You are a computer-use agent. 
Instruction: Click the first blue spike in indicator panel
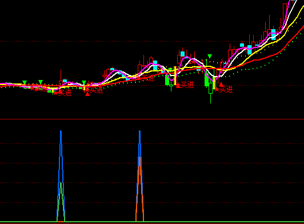click(61, 175)
